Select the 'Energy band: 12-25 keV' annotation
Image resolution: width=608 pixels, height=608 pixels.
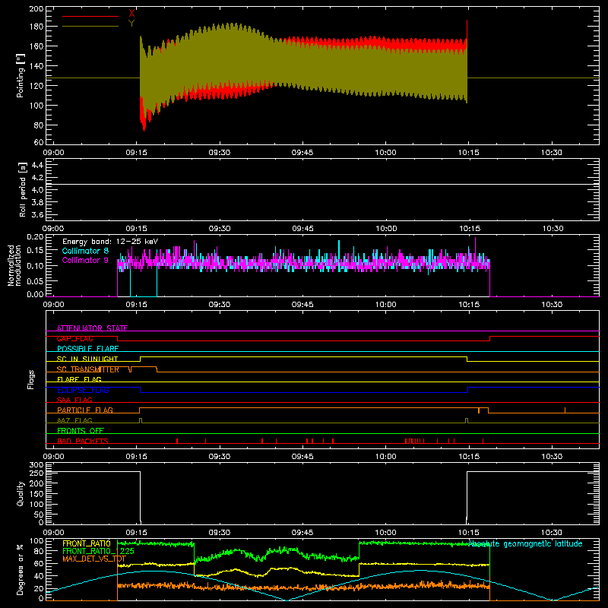click(x=110, y=242)
